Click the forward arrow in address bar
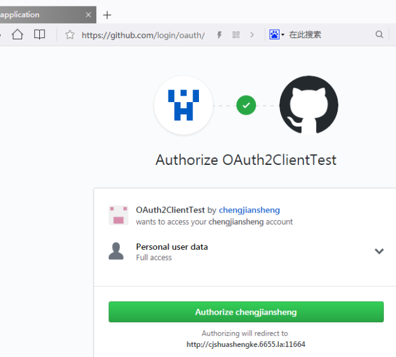Screen dimensions: 396x357 tap(252, 35)
